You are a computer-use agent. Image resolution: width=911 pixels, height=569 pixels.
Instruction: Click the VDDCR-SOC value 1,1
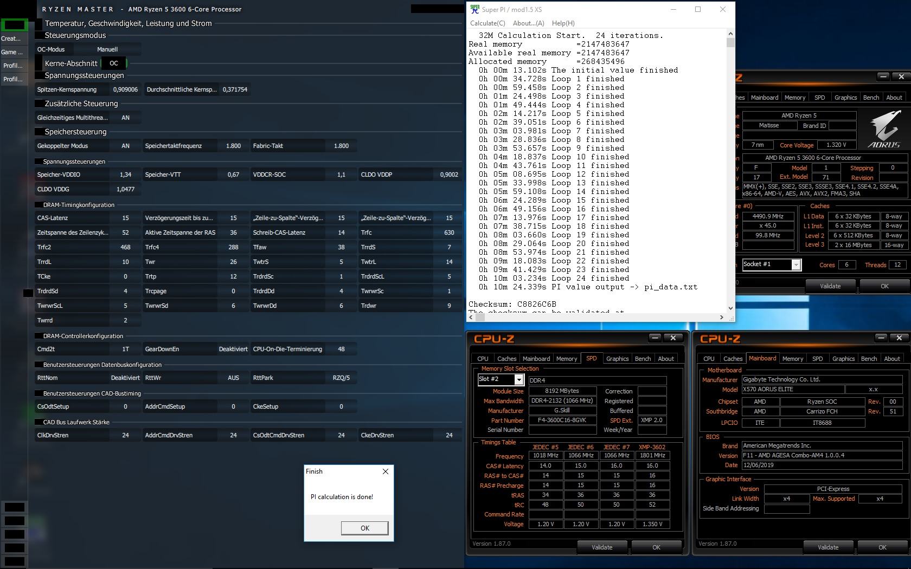click(x=341, y=174)
